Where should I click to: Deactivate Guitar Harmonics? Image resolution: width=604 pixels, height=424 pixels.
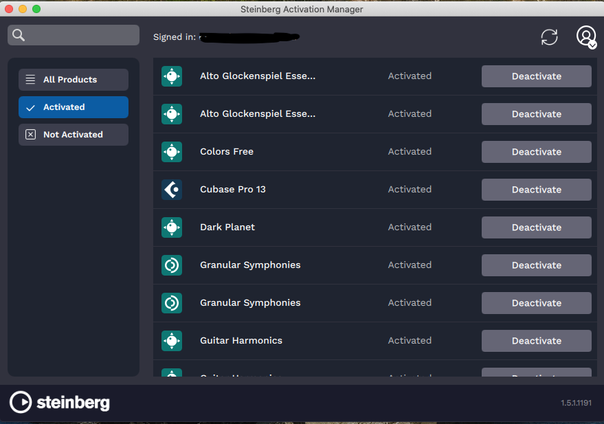point(536,341)
